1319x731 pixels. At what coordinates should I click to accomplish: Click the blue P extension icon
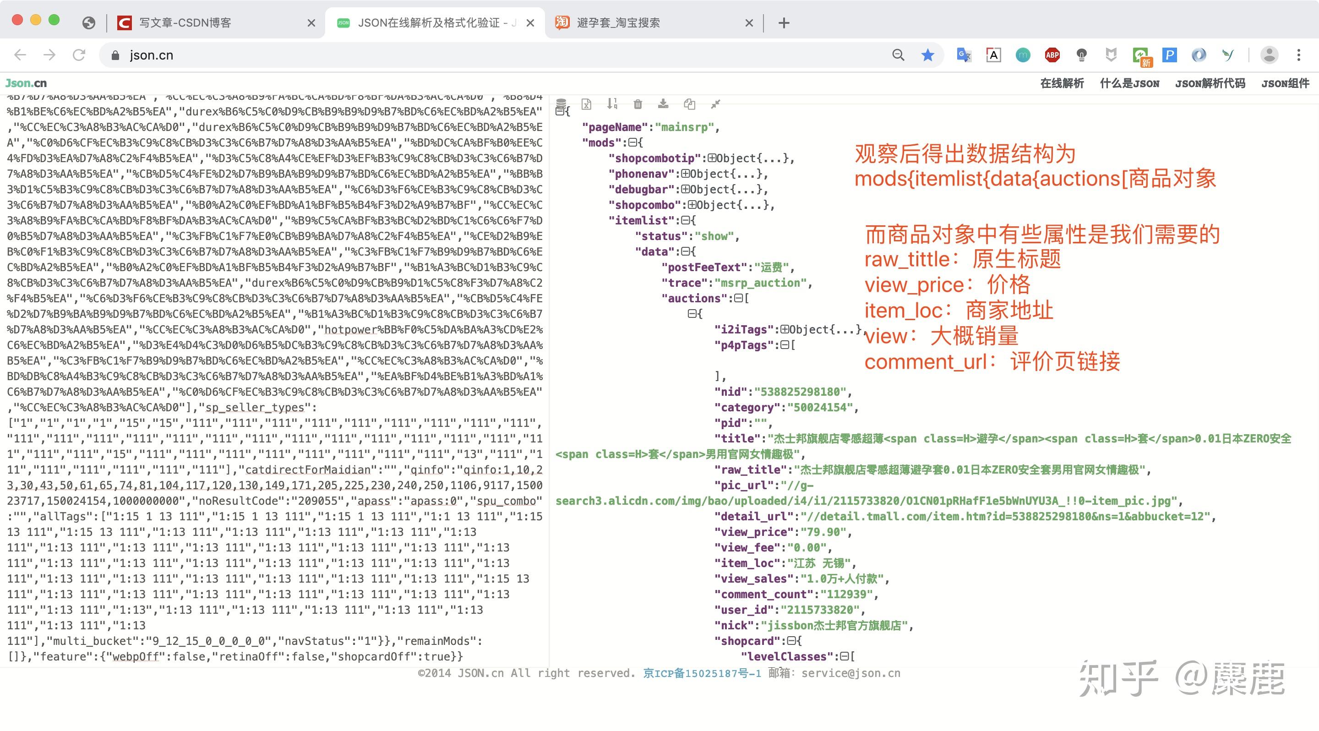(1170, 55)
